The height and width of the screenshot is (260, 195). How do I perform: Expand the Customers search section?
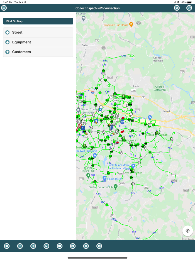pos(38,52)
